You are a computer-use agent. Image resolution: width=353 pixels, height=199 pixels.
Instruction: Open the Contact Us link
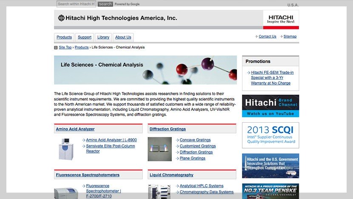pyautogui.click(x=268, y=36)
